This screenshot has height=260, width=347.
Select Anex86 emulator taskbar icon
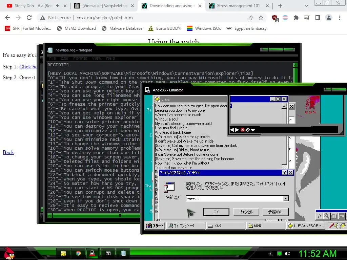point(92,253)
